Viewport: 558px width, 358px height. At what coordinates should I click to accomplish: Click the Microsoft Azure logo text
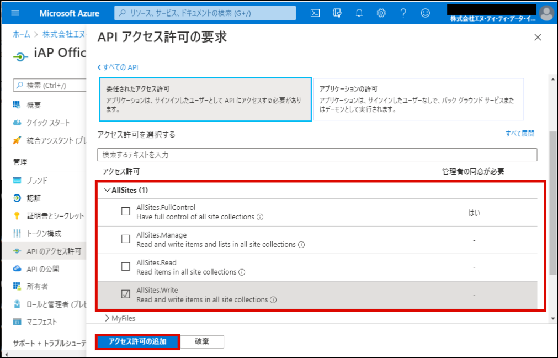[x=70, y=14]
